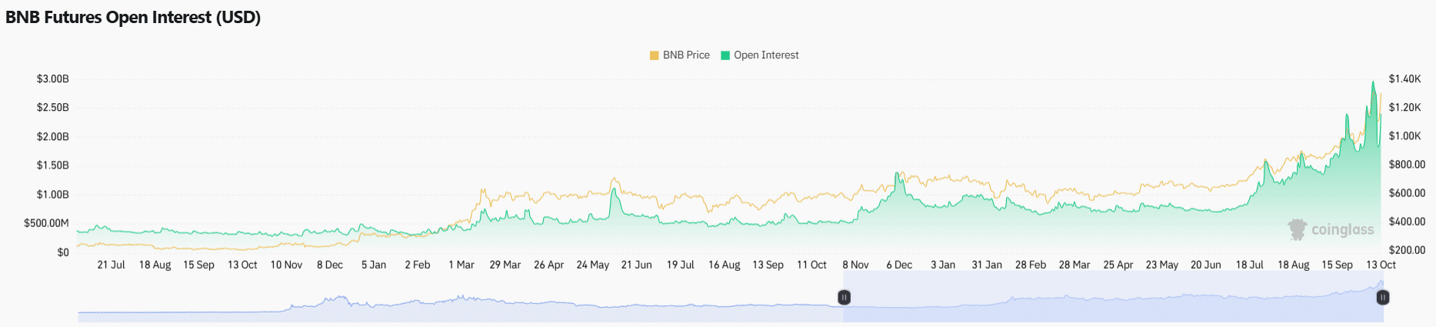The height and width of the screenshot is (327, 1436).
Task: Click the $0 left axis label
Action: (x=63, y=252)
